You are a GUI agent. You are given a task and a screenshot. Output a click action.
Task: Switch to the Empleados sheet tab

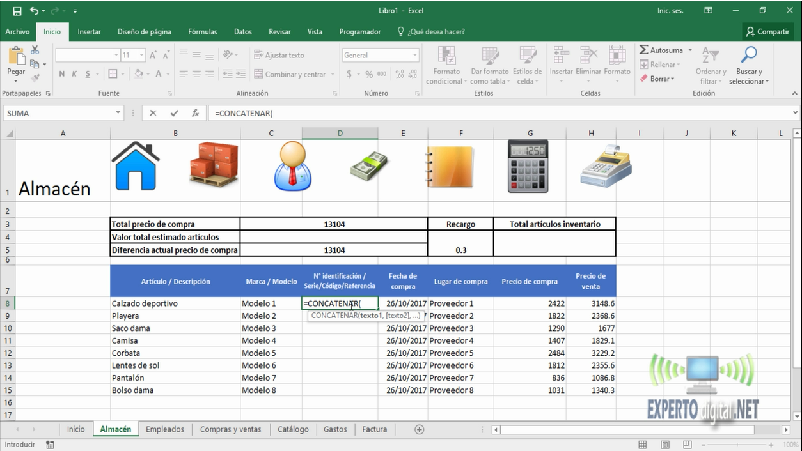pos(164,429)
